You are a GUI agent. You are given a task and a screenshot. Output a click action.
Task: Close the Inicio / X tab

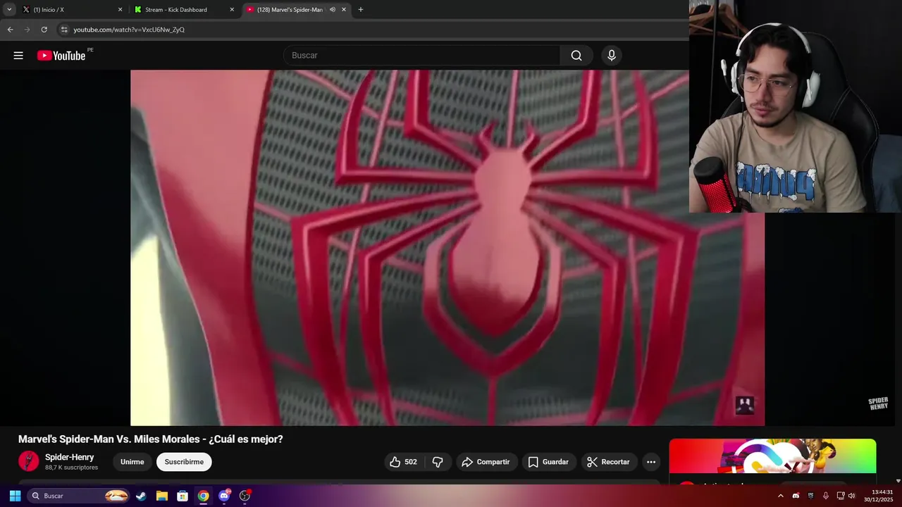(120, 10)
